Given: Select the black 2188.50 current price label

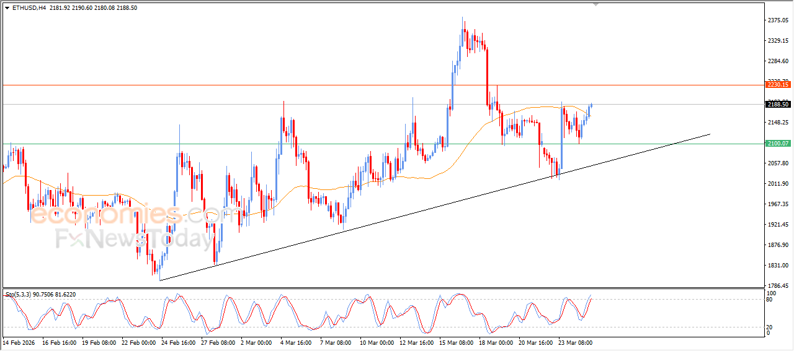Looking at the screenshot, I should point(777,105).
